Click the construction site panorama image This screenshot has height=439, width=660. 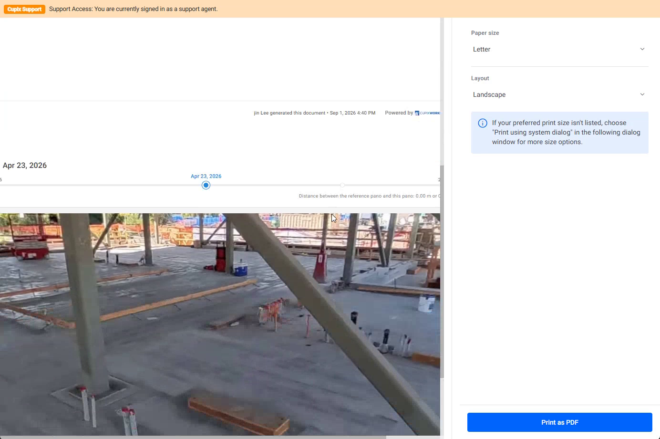[220, 324]
